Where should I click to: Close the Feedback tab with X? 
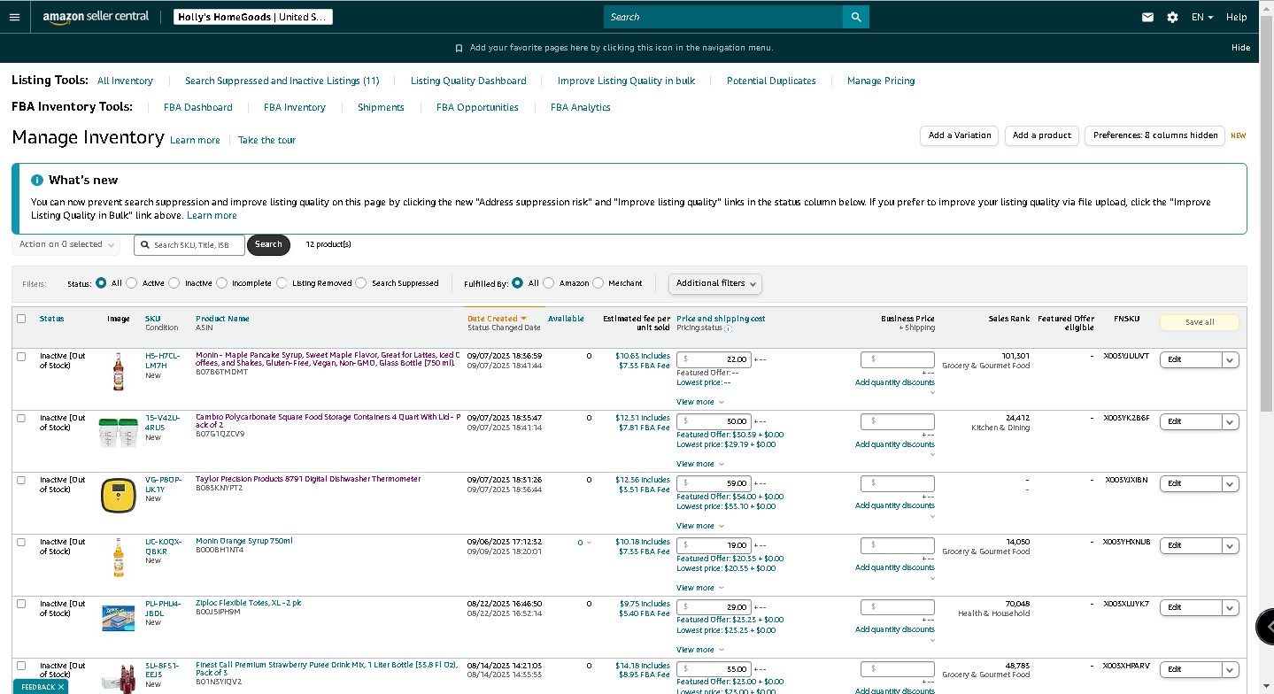(x=62, y=687)
